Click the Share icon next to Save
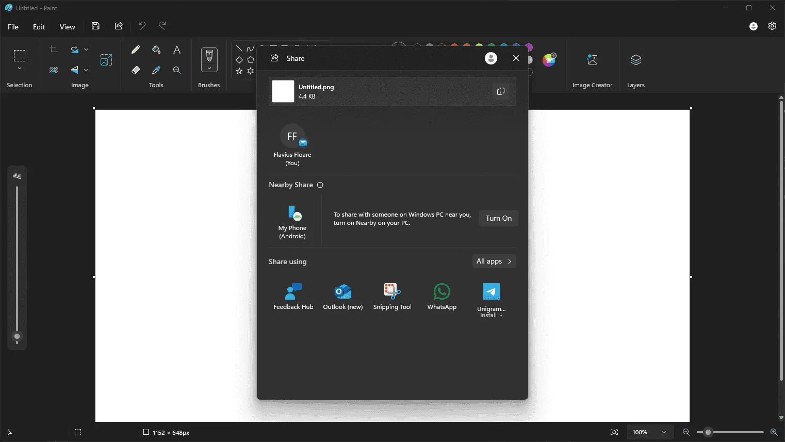This screenshot has height=442, width=785. [x=119, y=26]
